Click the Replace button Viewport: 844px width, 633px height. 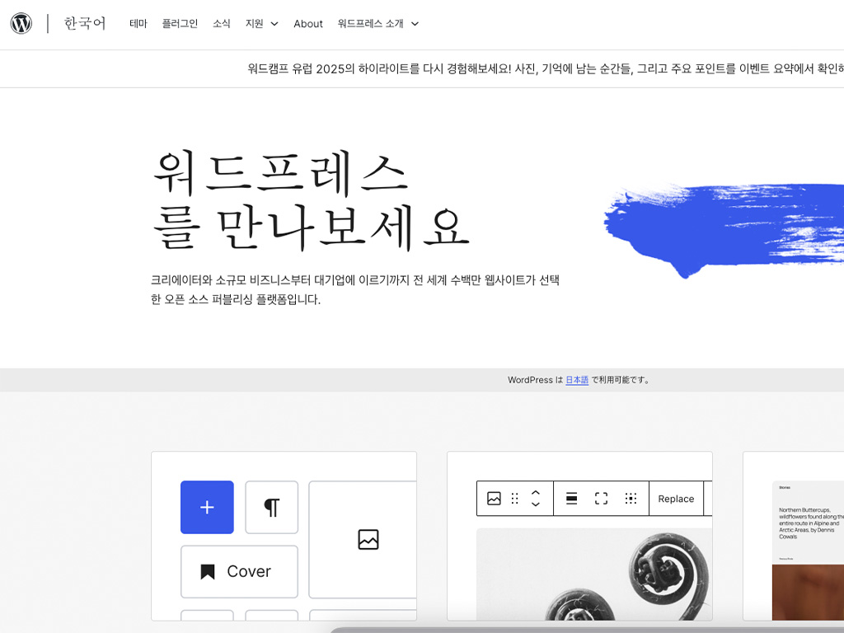pos(676,499)
